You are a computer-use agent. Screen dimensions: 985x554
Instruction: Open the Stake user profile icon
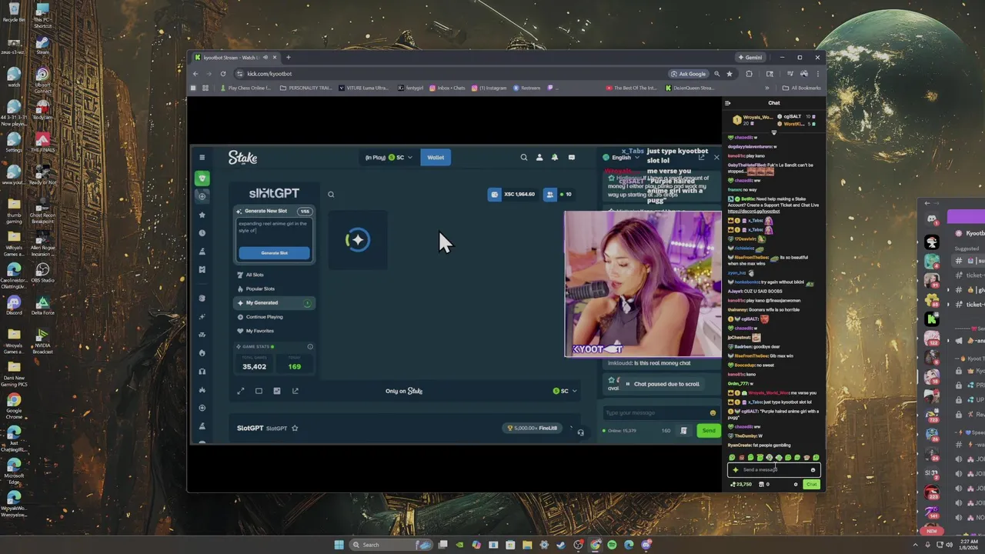(539, 157)
